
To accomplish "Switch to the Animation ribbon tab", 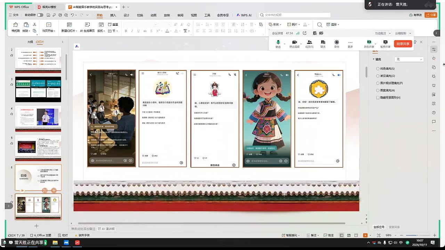I will tap(154, 15).
